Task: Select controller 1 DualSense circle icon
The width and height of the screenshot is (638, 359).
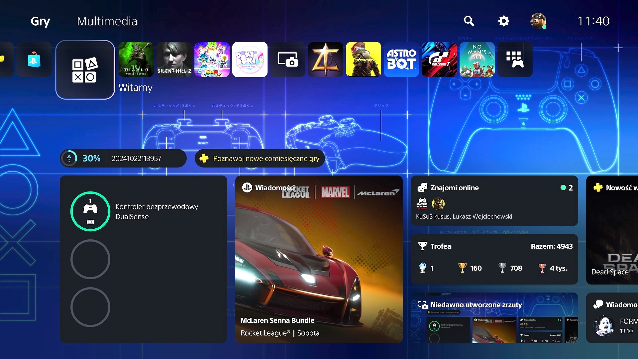Action: (x=90, y=211)
